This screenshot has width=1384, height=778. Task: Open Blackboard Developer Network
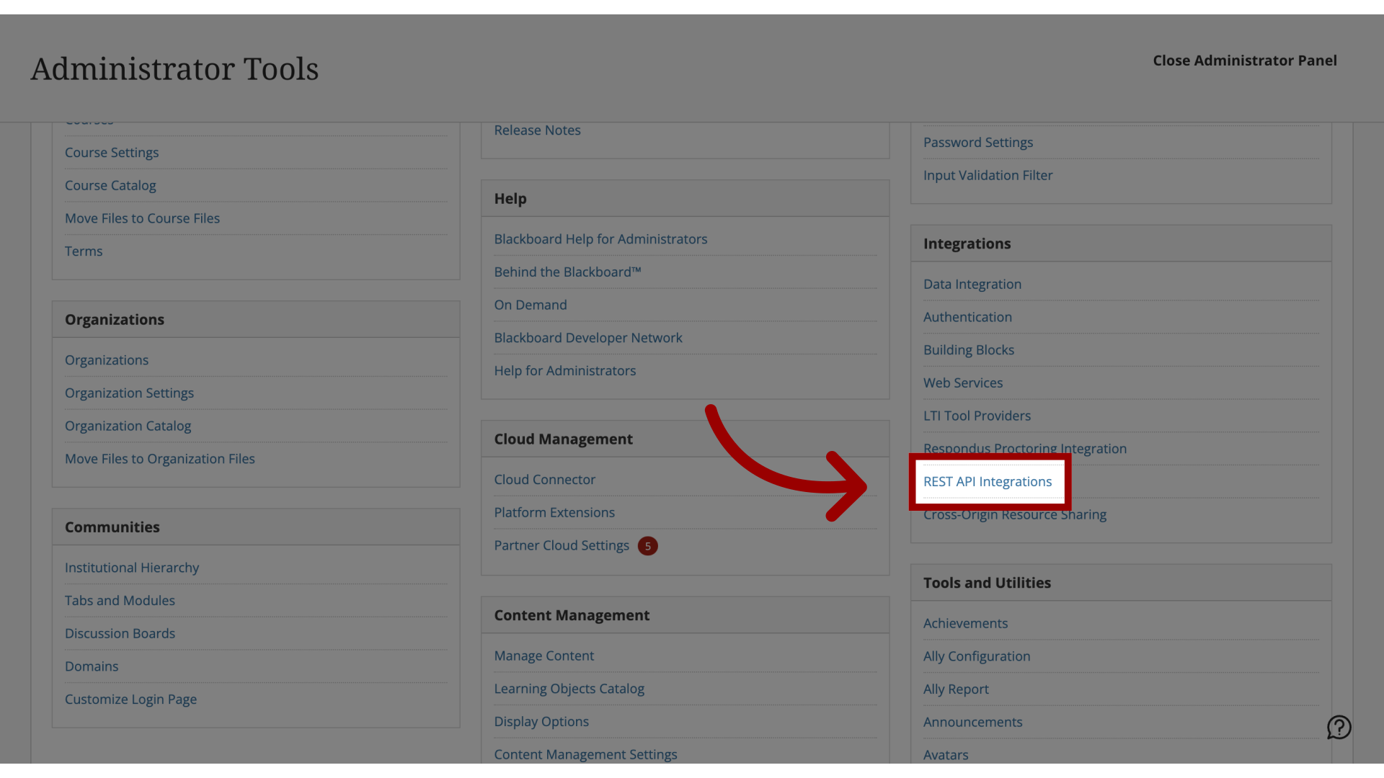pos(587,338)
